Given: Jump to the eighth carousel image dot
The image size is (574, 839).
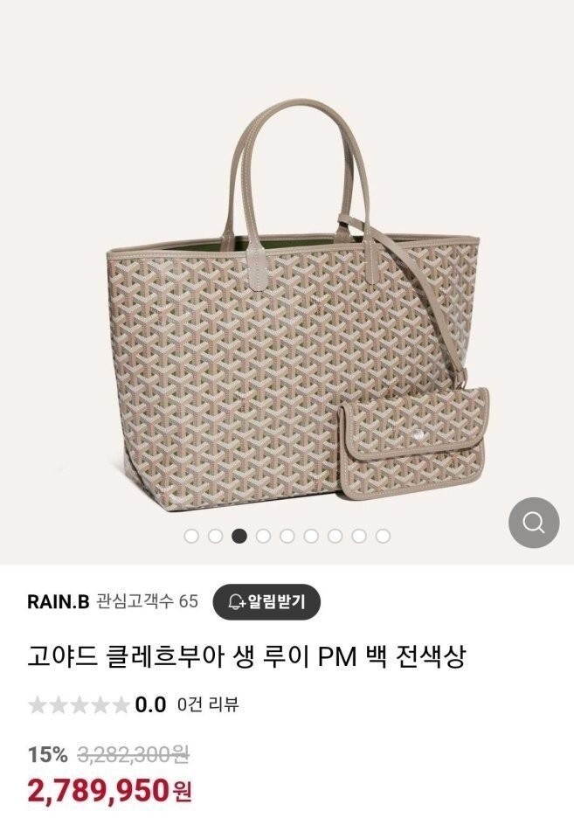Looking at the screenshot, I should 359,536.
